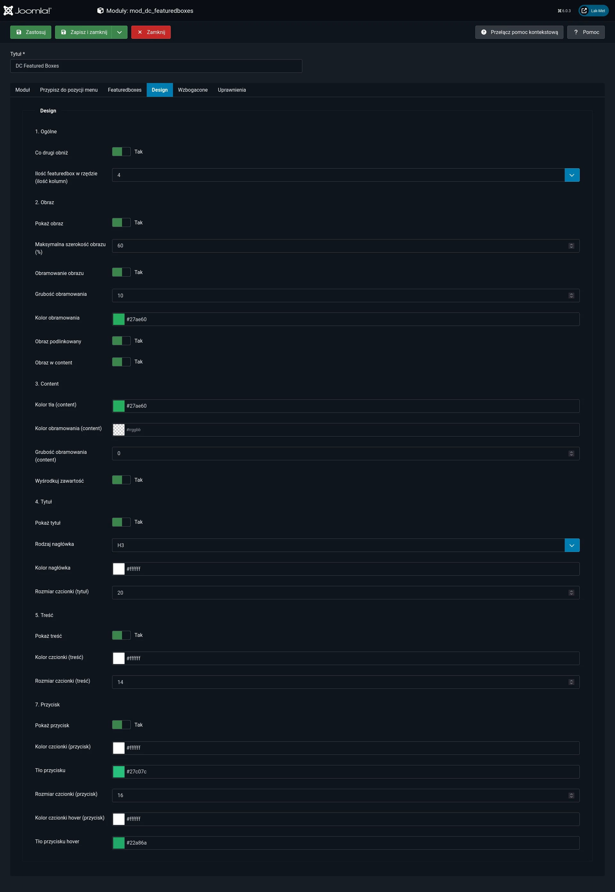Expand the Ilość featuredbox w rzędzie dropdown

(x=572, y=175)
